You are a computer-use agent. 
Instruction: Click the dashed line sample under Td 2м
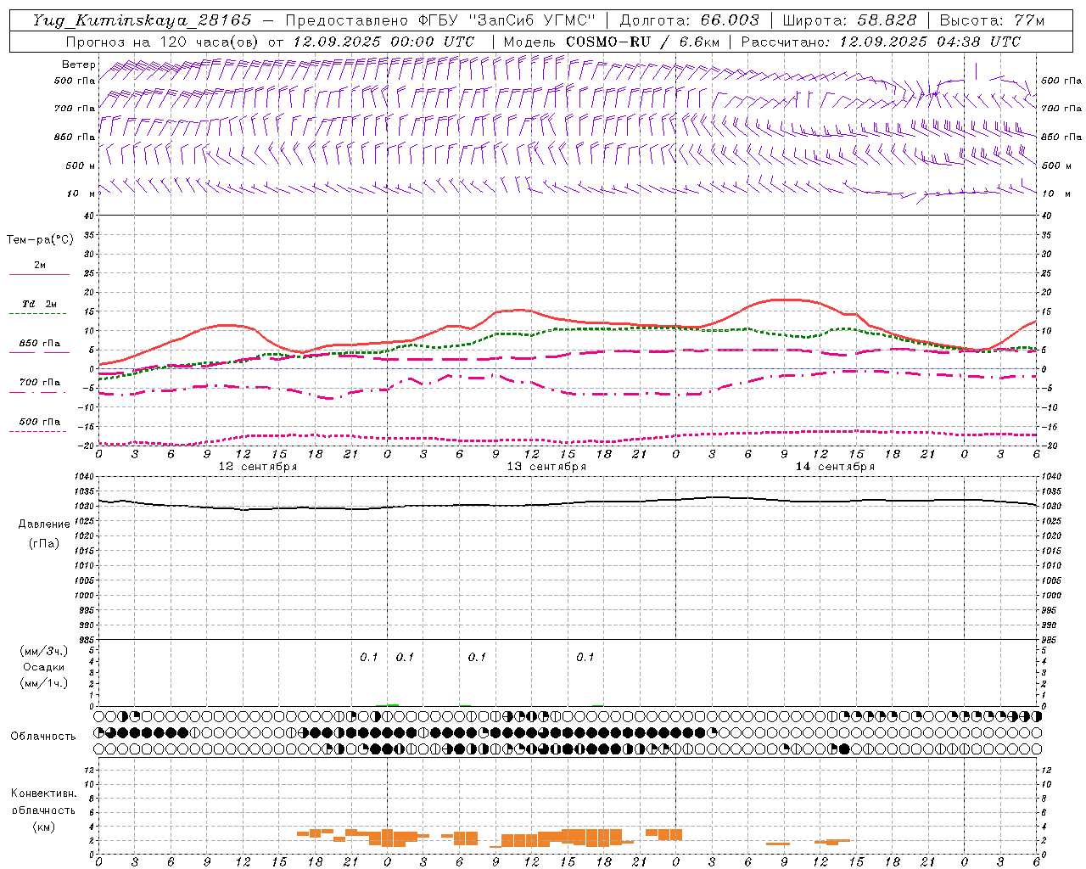click(x=39, y=314)
